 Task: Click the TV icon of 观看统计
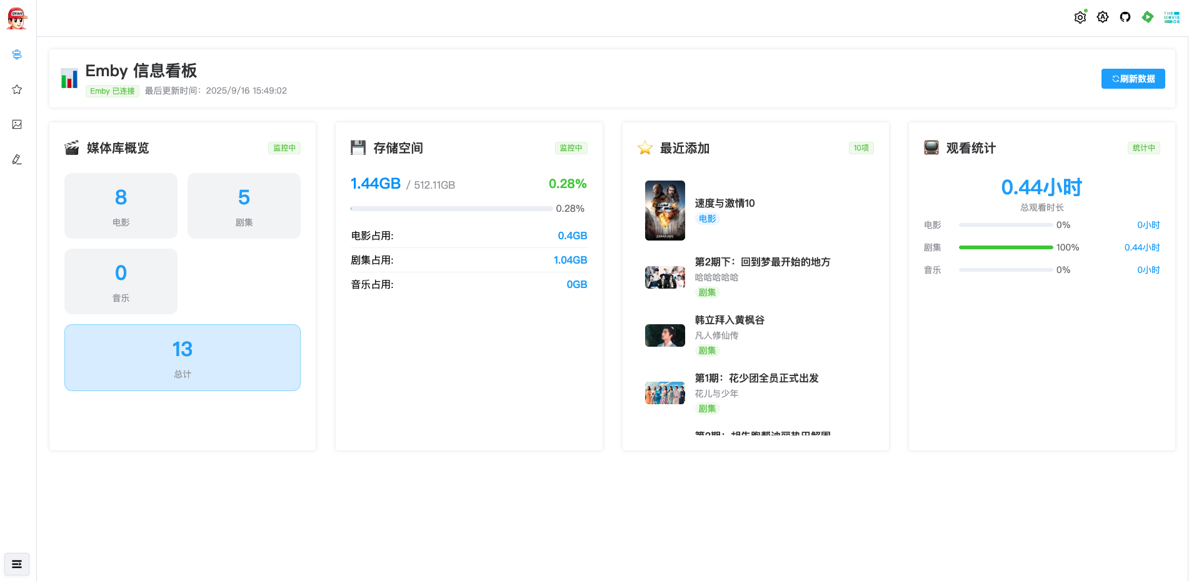click(931, 147)
